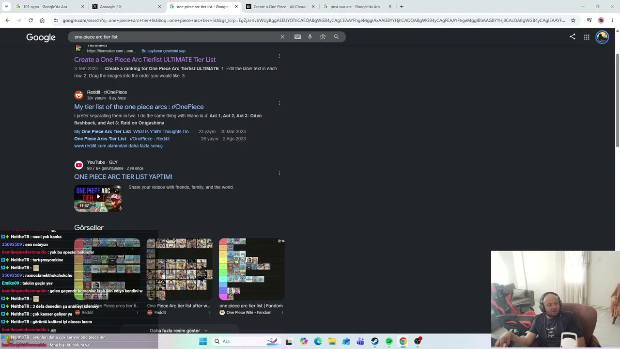
Task: Open the YouTube · GLY source line
Action: [102, 162]
